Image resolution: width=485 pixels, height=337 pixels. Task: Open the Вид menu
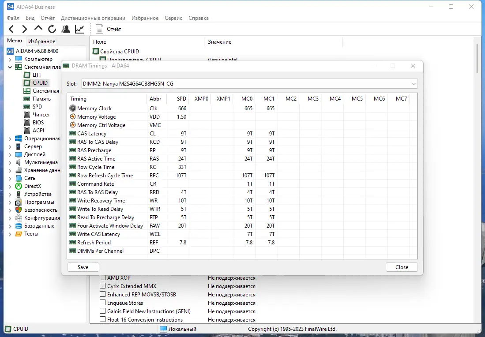click(30, 18)
